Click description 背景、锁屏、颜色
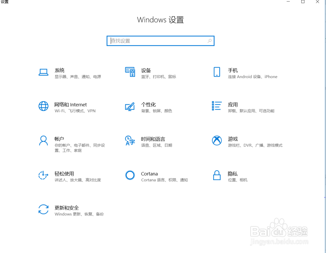The image size is (326, 253). pos(156,111)
